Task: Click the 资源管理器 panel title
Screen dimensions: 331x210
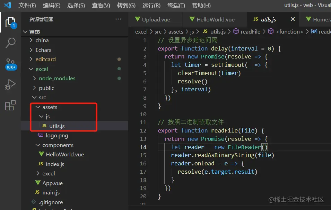Action: 41,19
